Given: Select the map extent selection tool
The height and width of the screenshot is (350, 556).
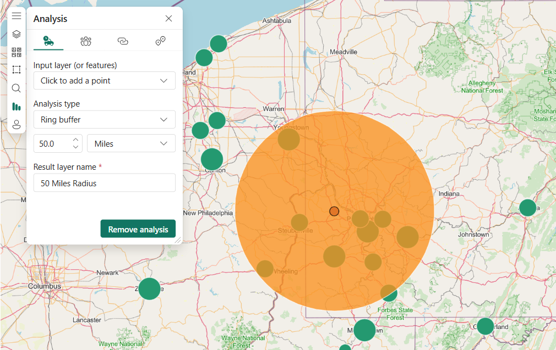Looking at the screenshot, I should click(16, 69).
